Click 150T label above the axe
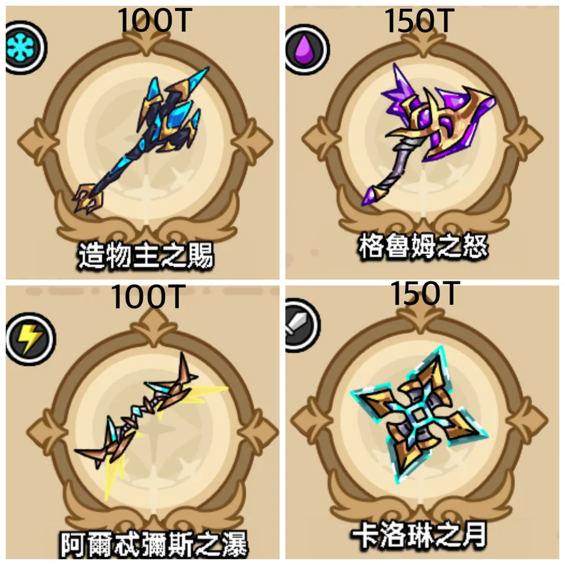Viewport: 565px width, 565px height. click(419, 21)
